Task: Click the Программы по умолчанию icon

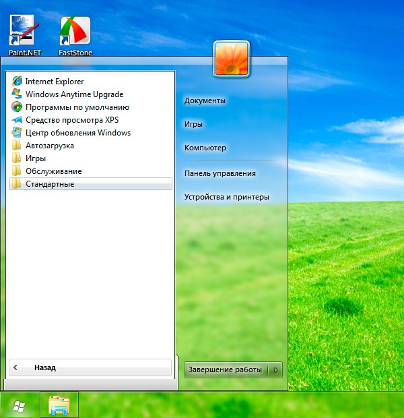Action: point(17,107)
